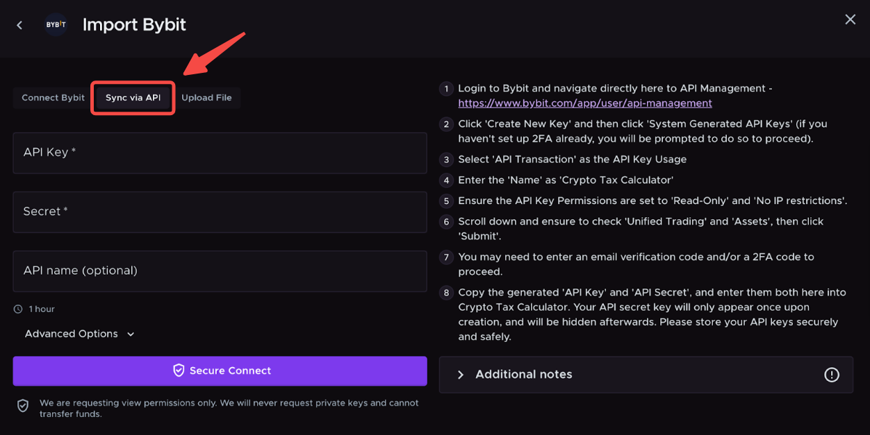Screen dimensions: 870x435
Task: Open the Bybit API management link
Action: 584,103
